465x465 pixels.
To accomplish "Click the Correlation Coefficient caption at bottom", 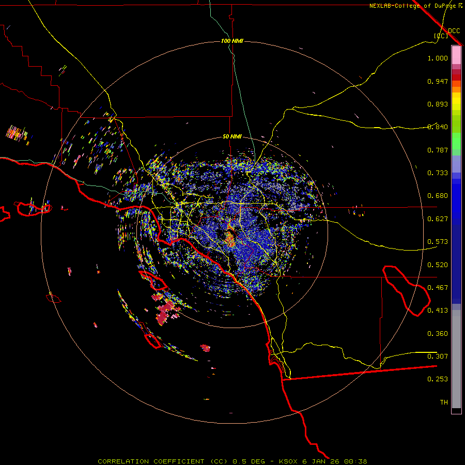I will 233,461.
